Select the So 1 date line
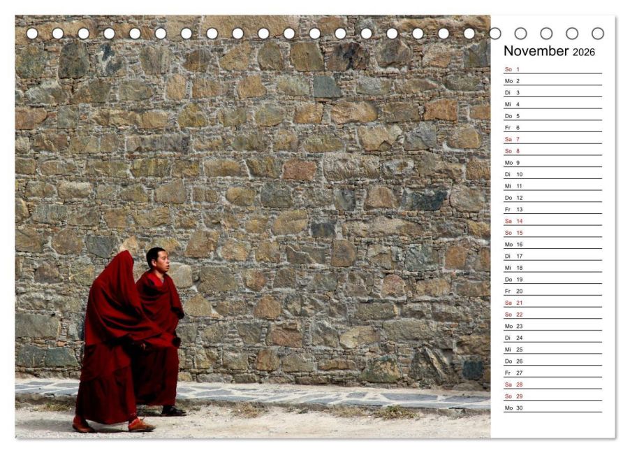 tap(553, 69)
